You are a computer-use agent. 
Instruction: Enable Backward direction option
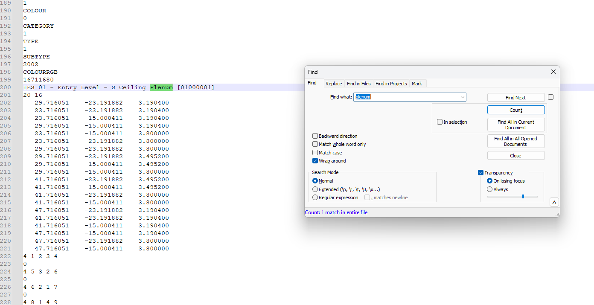pyautogui.click(x=315, y=136)
